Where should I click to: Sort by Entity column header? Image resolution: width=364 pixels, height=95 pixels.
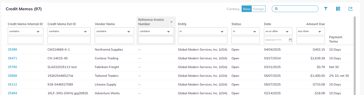(x=182, y=24)
